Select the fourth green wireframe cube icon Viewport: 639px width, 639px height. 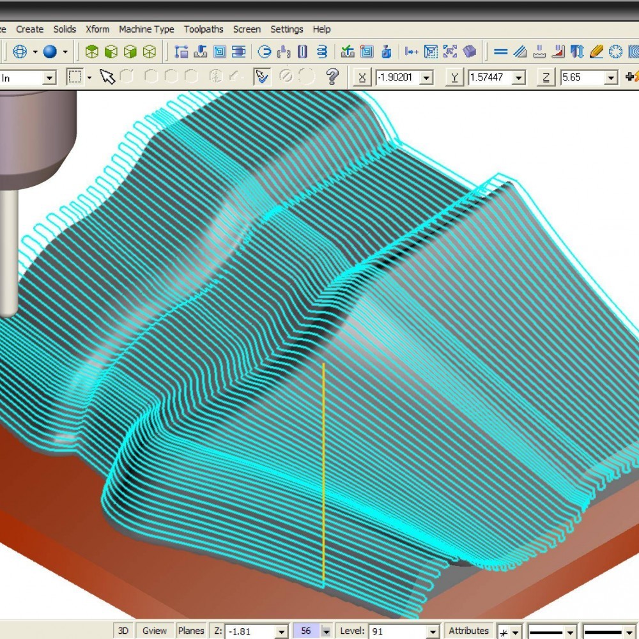150,52
